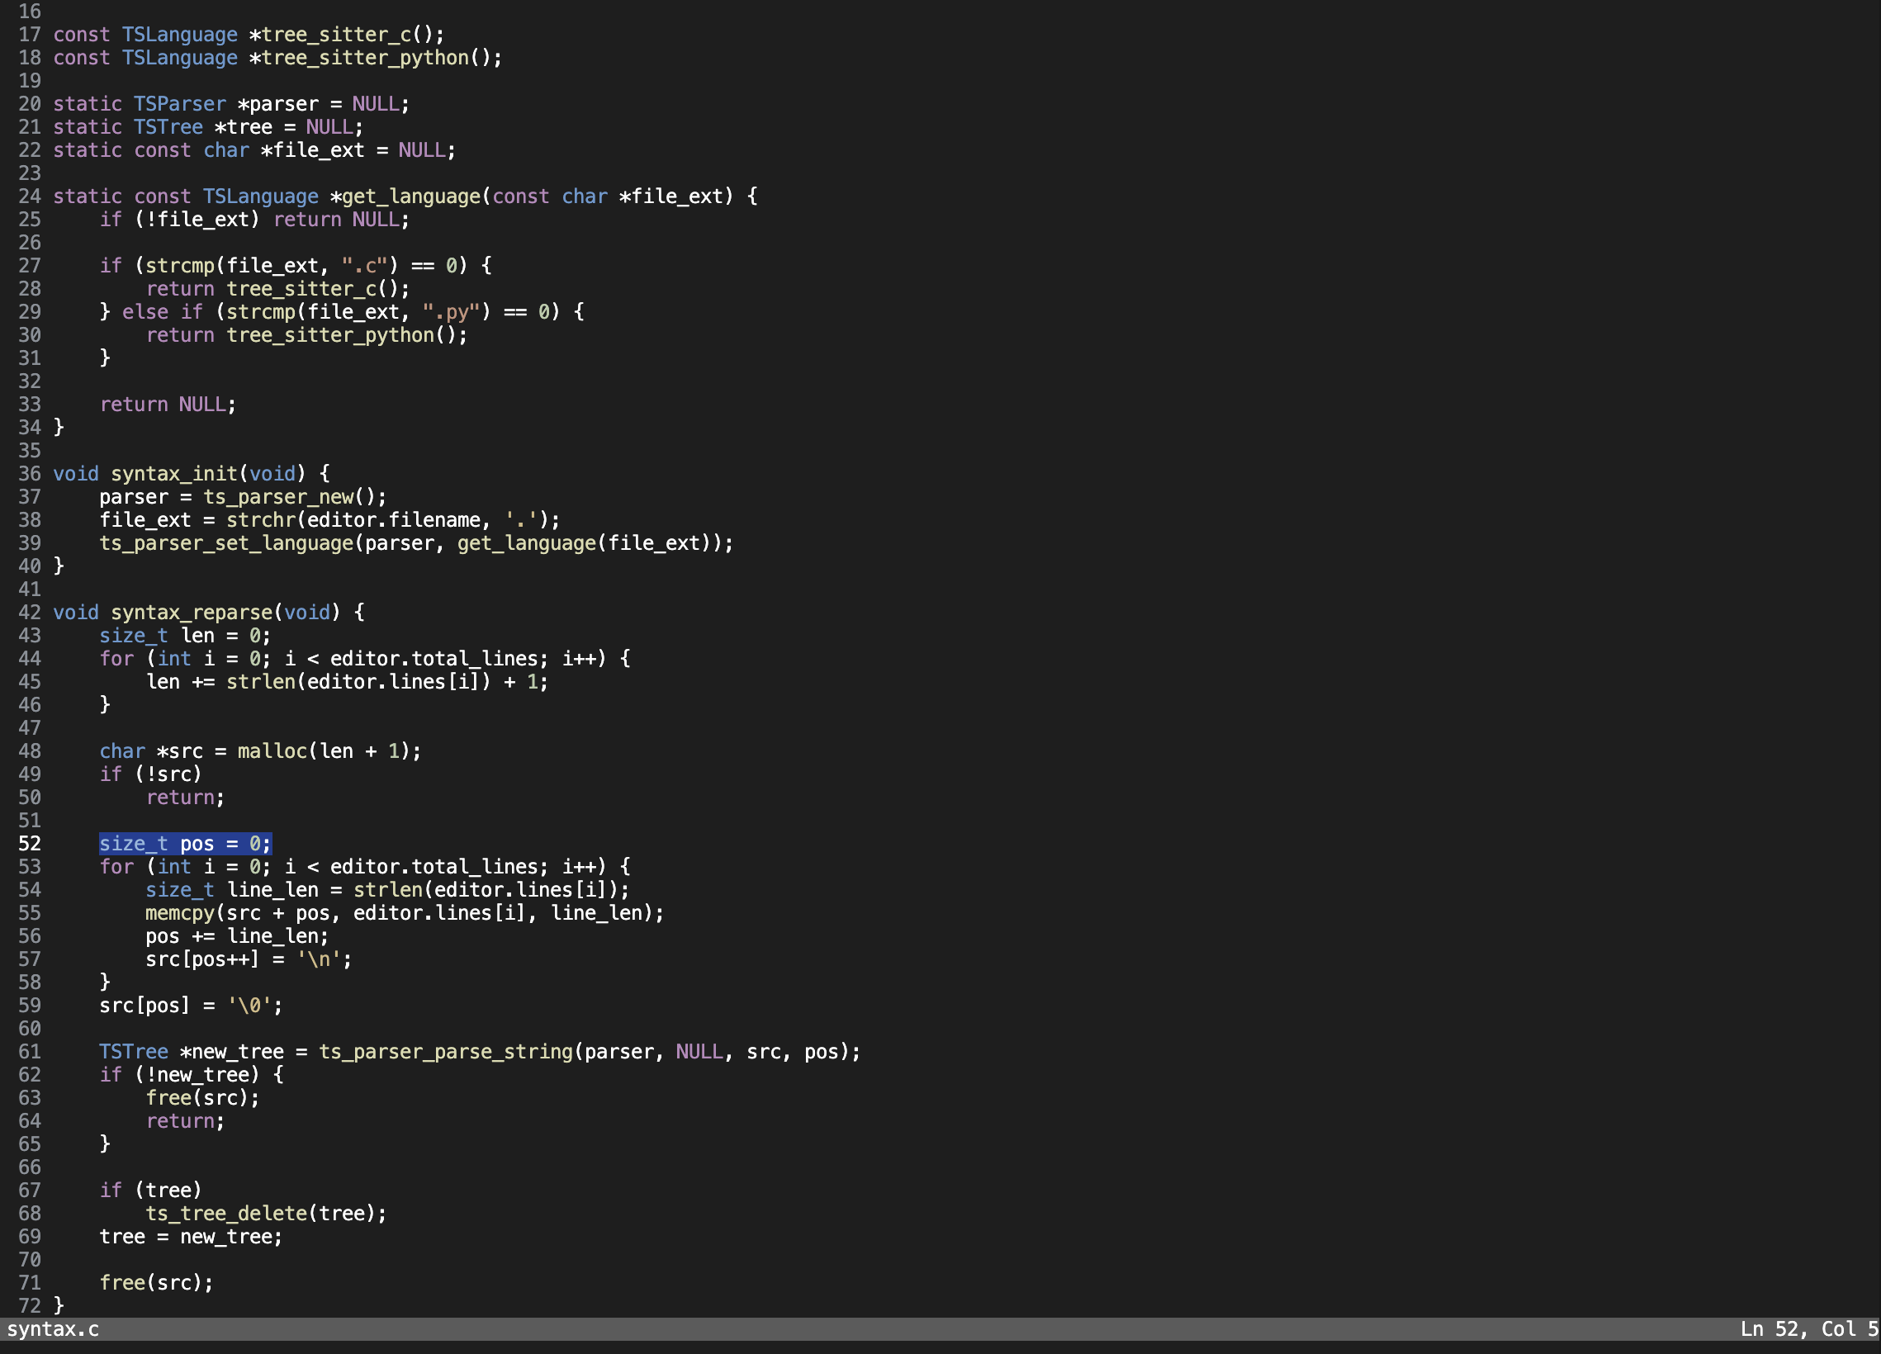Click 'TSTree' type on line 21
The image size is (1881, 1354).
[x=168, y=127]
